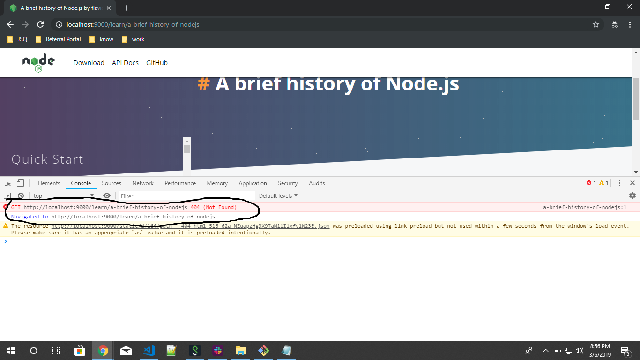The image size is (640, 360).
Task: Open the Chrome three-dot menu
Action: (630, 24)
